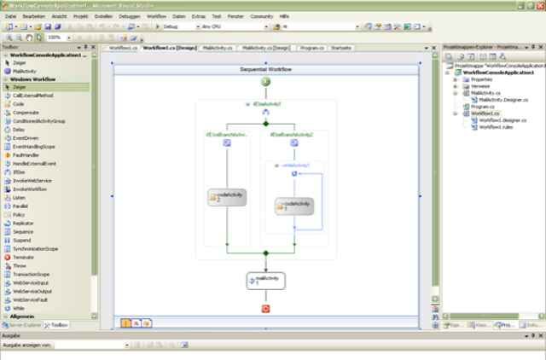Select codeActivity1 inside the while loop
546x360 pixels.
click(294, 206)
